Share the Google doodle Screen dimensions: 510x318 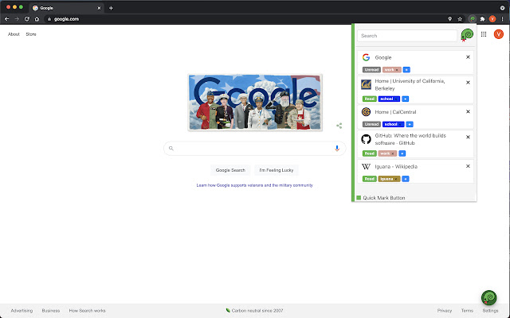pos(339,126)
